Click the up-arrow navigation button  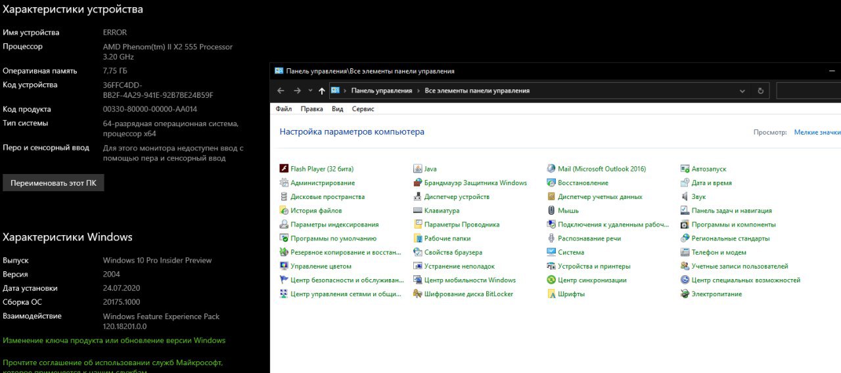(321, 91)
